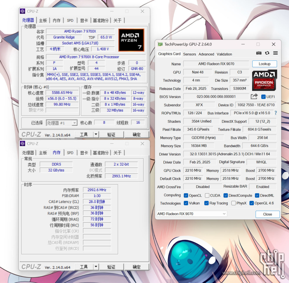This screenshot has width=289, height=283.
Task: Toggle the Vulkan checkbox
Action: coord(186,203)
